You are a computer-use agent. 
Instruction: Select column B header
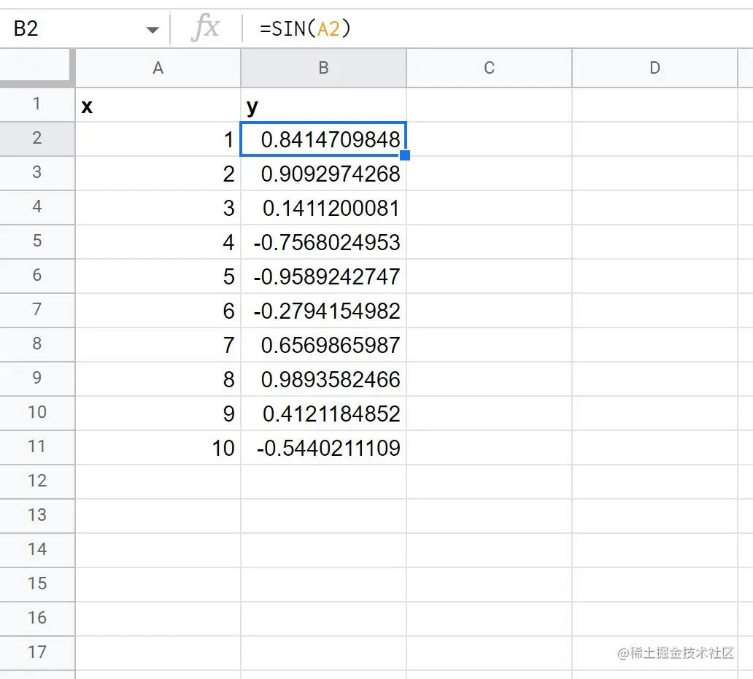click(x=324, y=68)
